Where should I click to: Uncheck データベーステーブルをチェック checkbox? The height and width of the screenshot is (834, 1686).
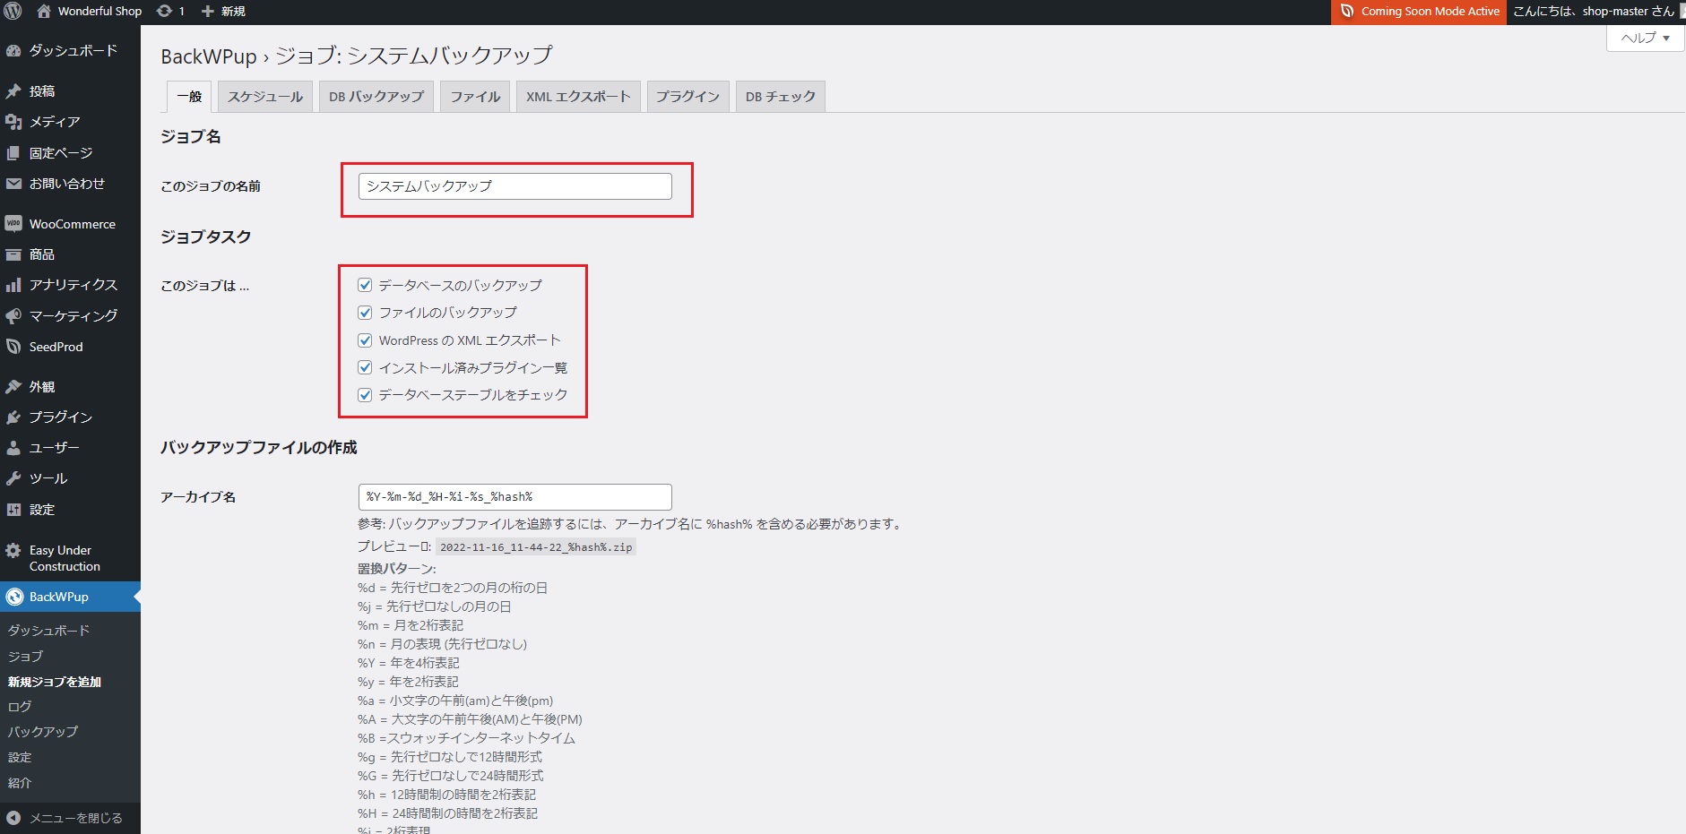[365, 395]
